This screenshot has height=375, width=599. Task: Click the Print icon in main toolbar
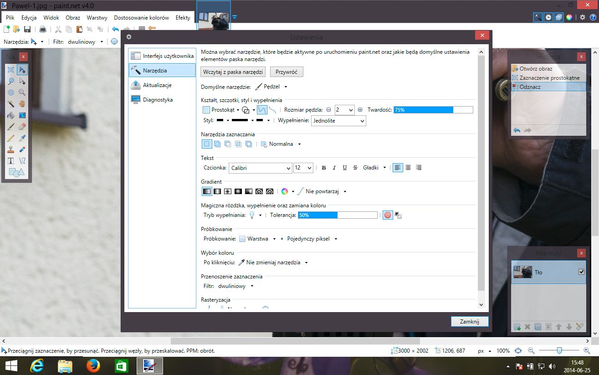[43, 30]
